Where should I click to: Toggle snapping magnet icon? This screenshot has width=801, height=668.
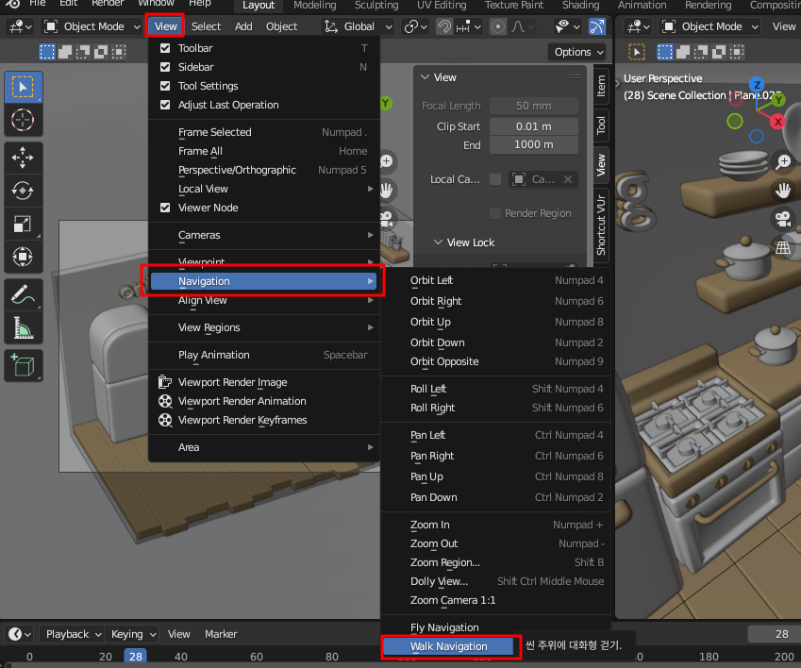tap(444, 26)
